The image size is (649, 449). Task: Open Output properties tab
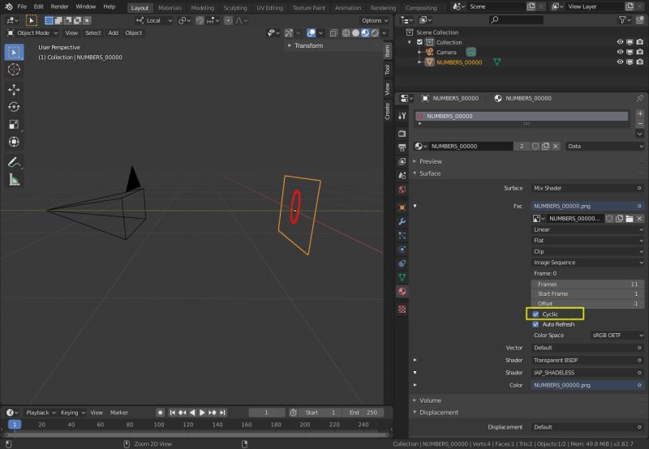coord(402,148)
